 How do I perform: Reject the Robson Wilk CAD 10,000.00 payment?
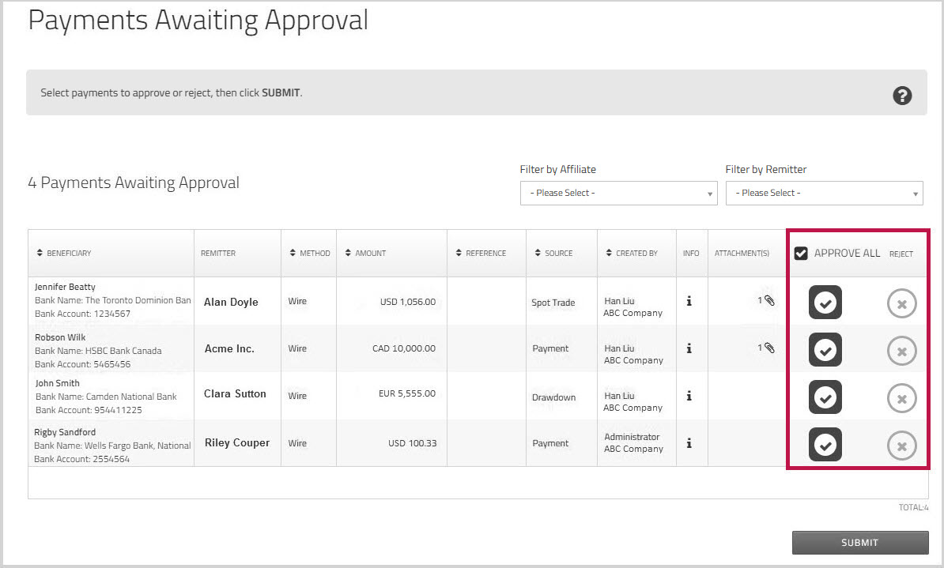click(901, 351)
